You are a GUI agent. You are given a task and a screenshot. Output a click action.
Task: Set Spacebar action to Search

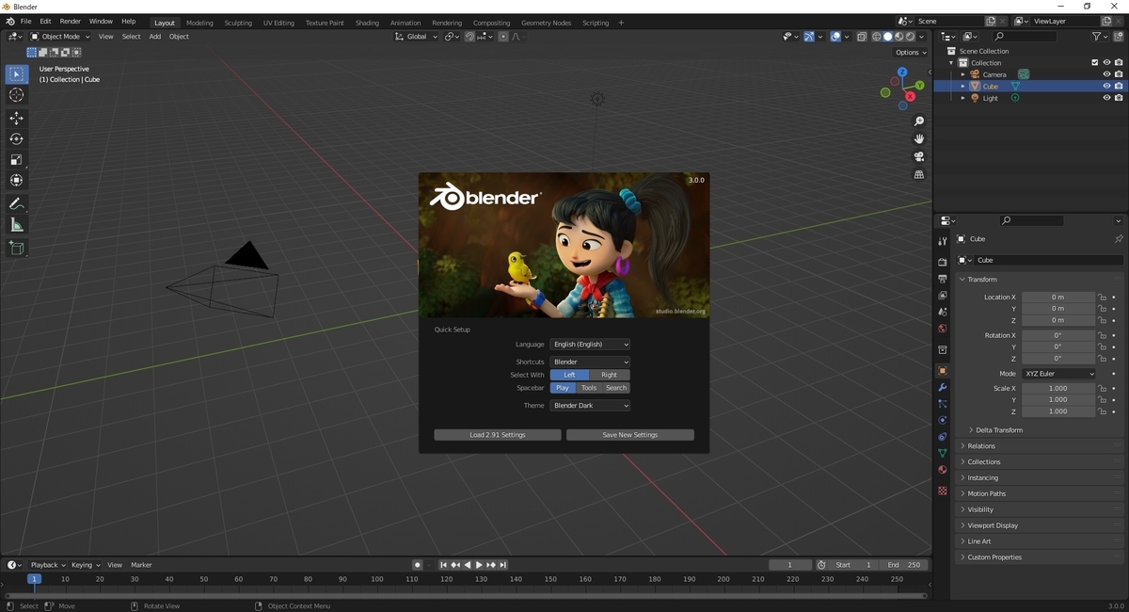616,388
